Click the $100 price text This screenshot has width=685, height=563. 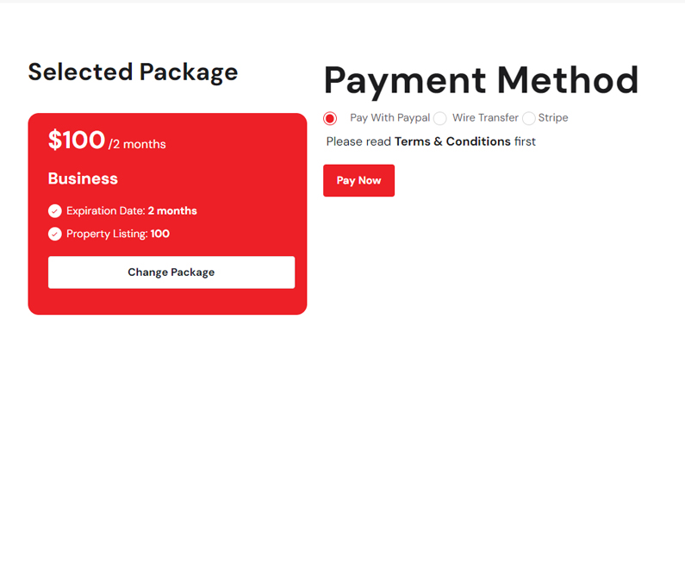tap(77, 140)
